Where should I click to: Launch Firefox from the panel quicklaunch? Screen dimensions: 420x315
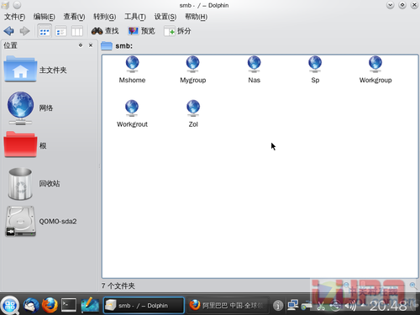click(50, 305)
